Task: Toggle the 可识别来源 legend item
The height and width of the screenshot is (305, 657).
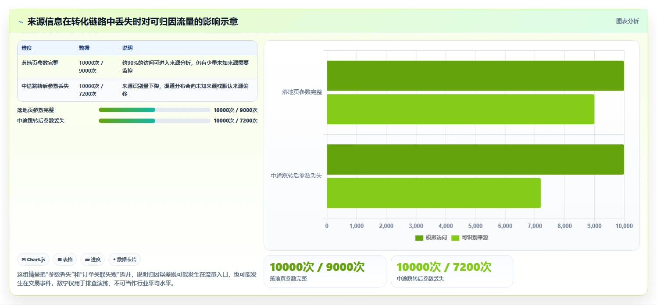Action: pos(470,238)
